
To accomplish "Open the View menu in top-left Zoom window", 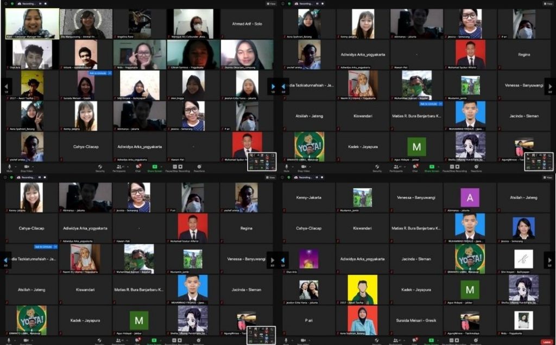I will [271, 4].
